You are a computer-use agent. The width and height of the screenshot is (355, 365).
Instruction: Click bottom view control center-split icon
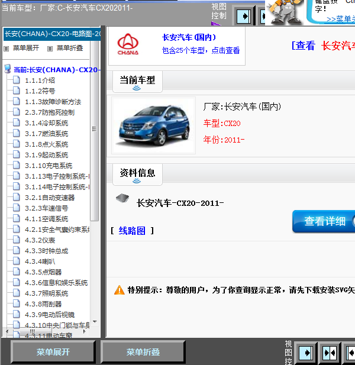[x=329, y=353]
